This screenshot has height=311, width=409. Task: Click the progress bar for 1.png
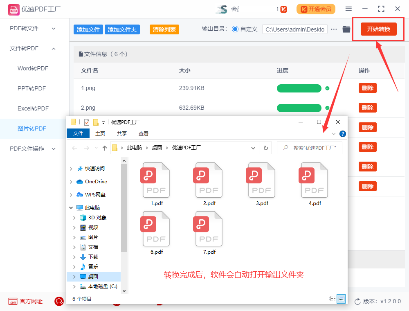299,88
